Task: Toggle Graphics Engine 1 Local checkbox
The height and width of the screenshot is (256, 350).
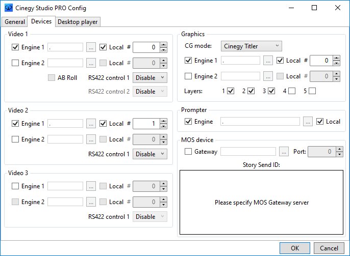Action: 280,61
